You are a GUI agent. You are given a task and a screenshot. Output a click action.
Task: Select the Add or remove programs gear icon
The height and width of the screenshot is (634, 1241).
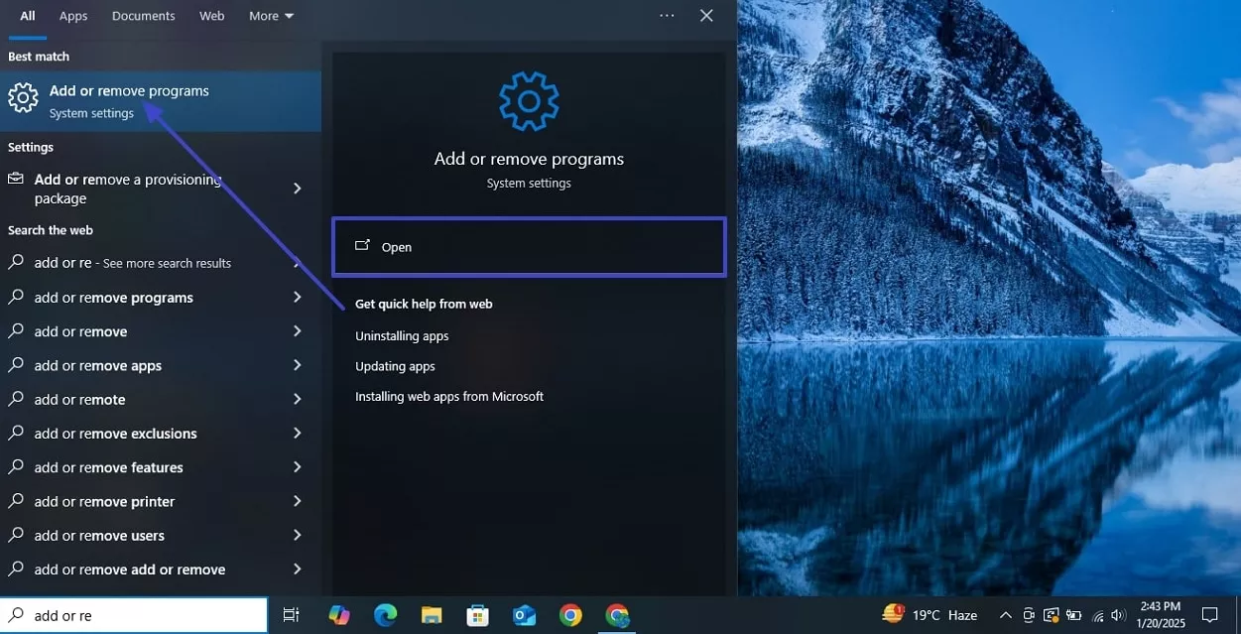coord(23,97)
